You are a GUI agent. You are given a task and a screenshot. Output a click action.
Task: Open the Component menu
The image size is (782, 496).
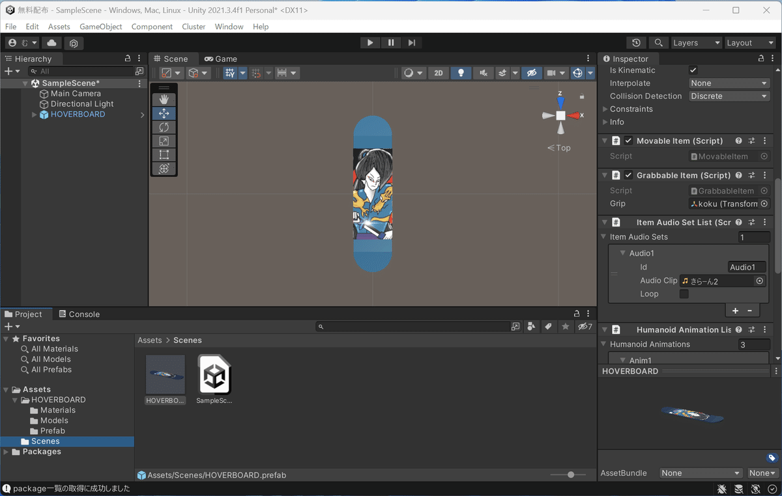pos(152,27)
